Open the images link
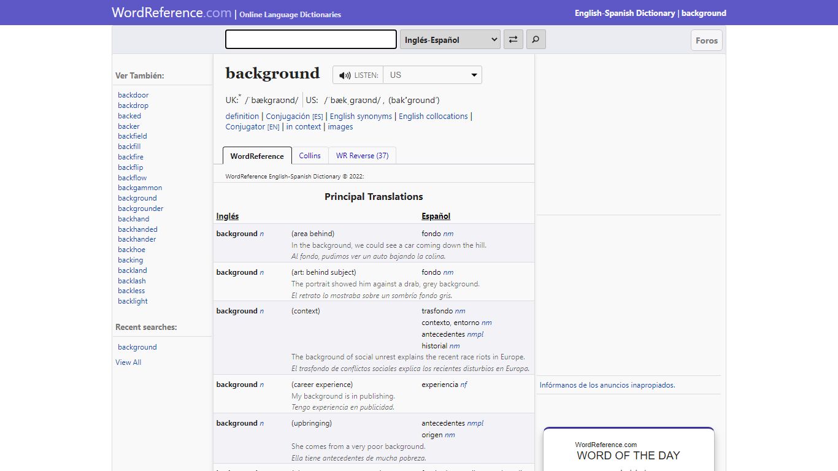838x471 pixels. (x=340, y=126)
